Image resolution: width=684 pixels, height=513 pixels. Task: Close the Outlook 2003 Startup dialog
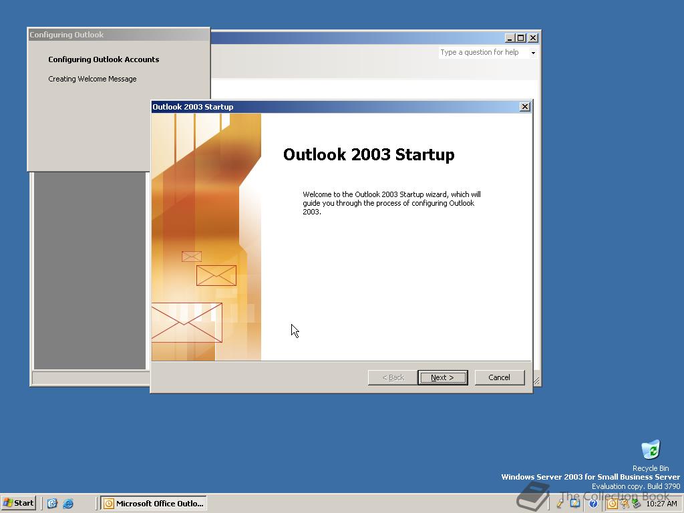click(525, 106)
